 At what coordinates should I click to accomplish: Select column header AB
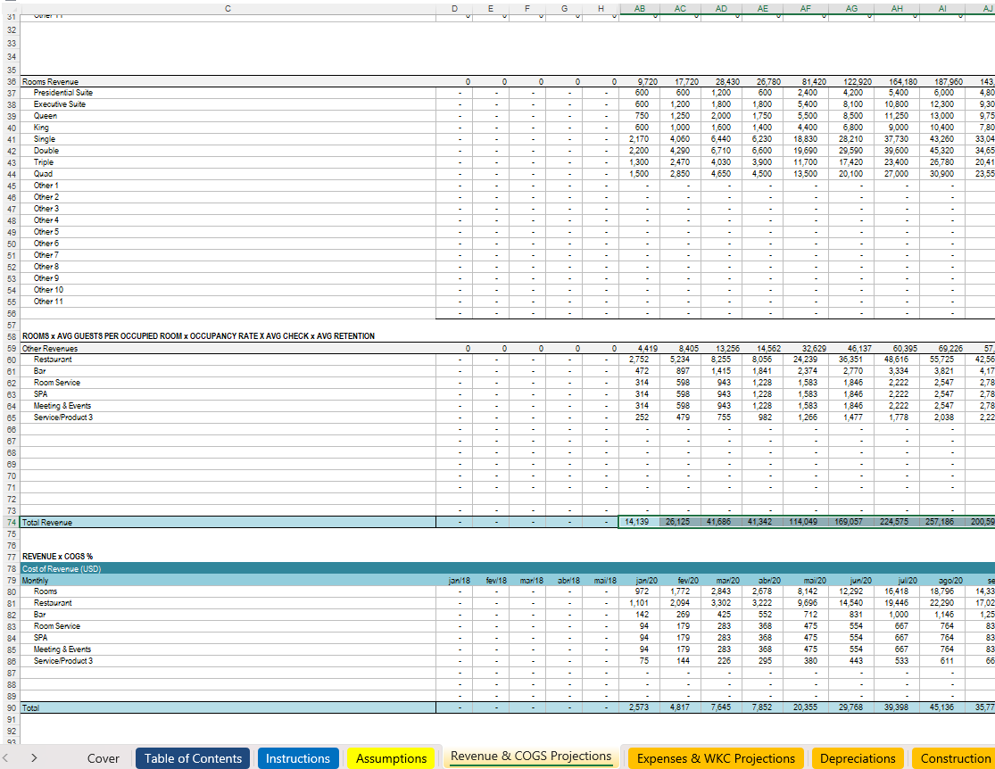click(x=640, y=8)
